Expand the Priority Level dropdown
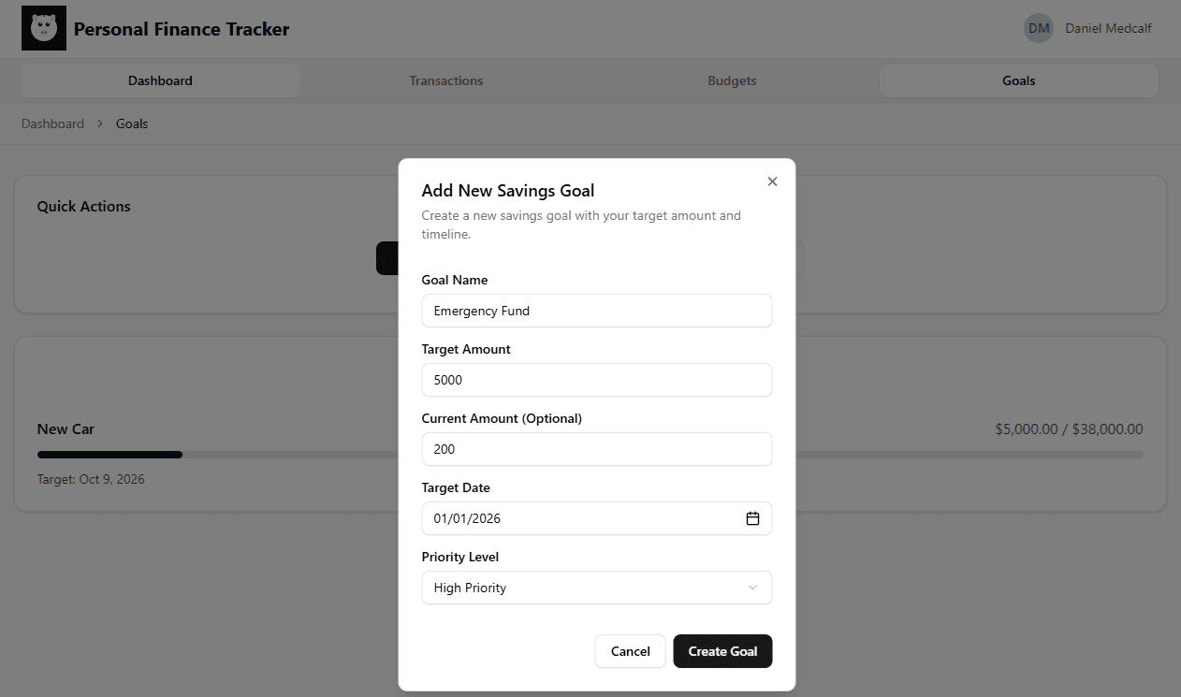Viewport: 1181px width, 697px height. [x=596, y=588]
